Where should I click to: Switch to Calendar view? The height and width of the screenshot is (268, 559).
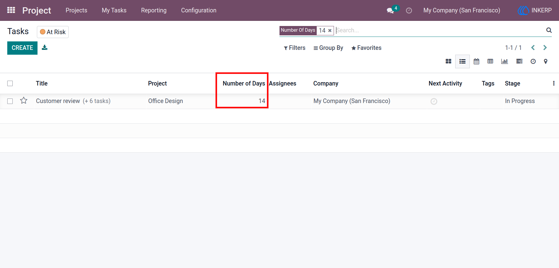pyautogui.click(x=476, y=61)
